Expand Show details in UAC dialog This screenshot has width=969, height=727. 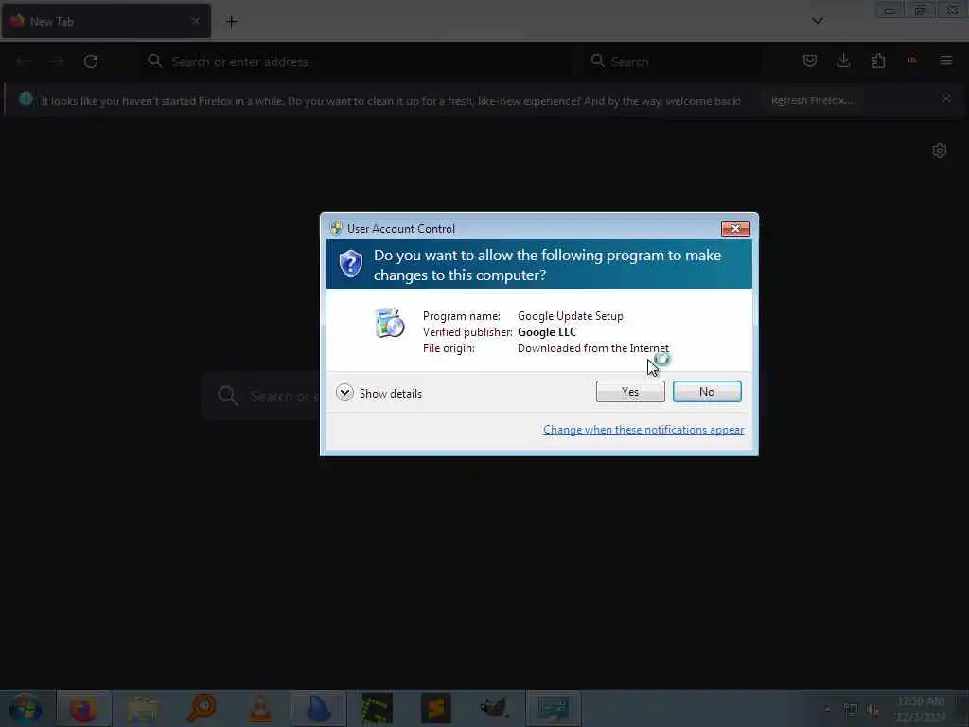click(379, 393)
